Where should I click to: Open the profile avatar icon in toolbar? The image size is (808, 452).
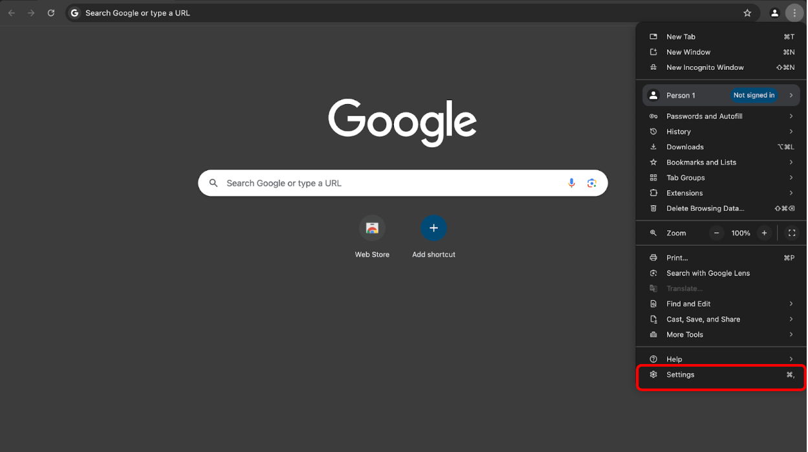point(774,13)
